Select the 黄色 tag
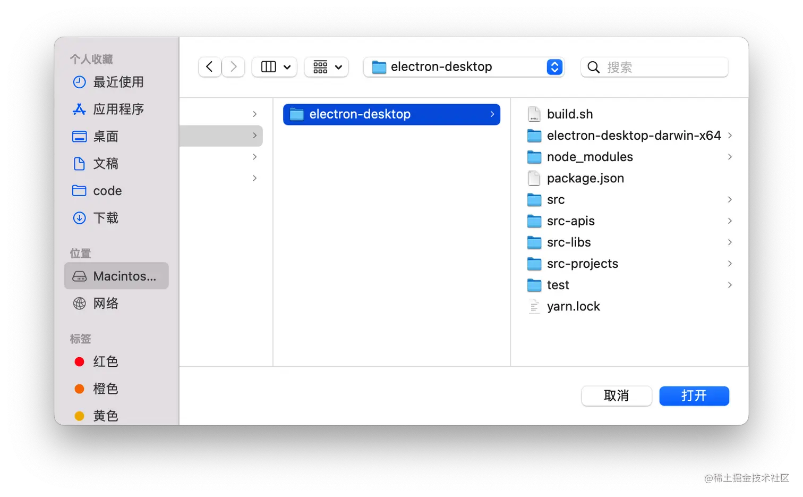Screen dimensions: 803x497 105,416
